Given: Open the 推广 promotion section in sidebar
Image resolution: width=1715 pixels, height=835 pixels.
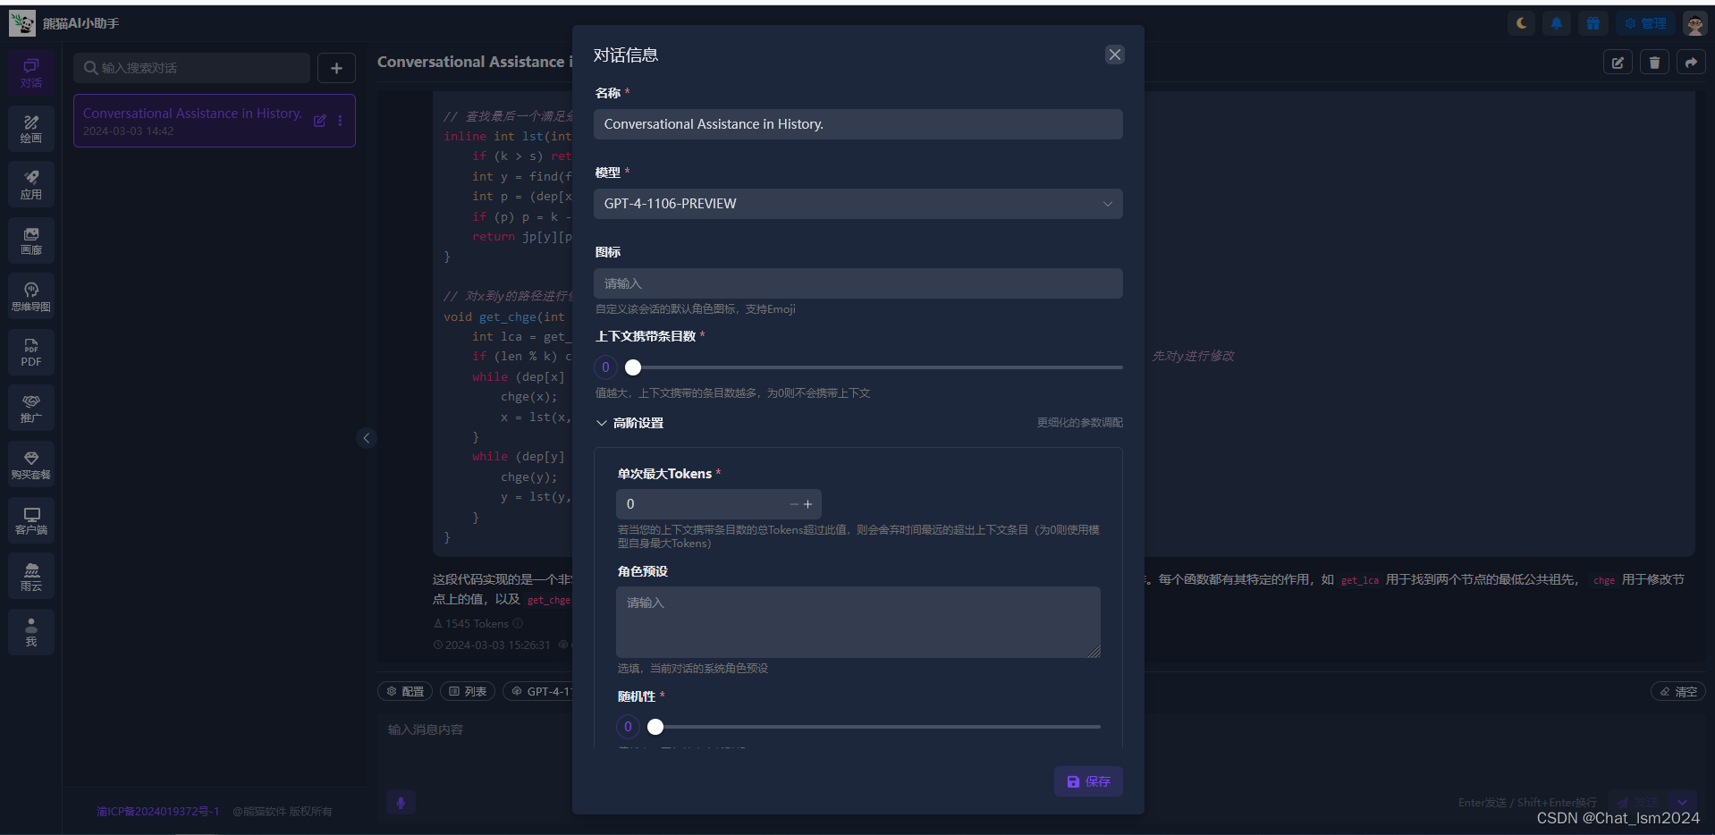Looking at the screenshot, I should click(31, 409).
